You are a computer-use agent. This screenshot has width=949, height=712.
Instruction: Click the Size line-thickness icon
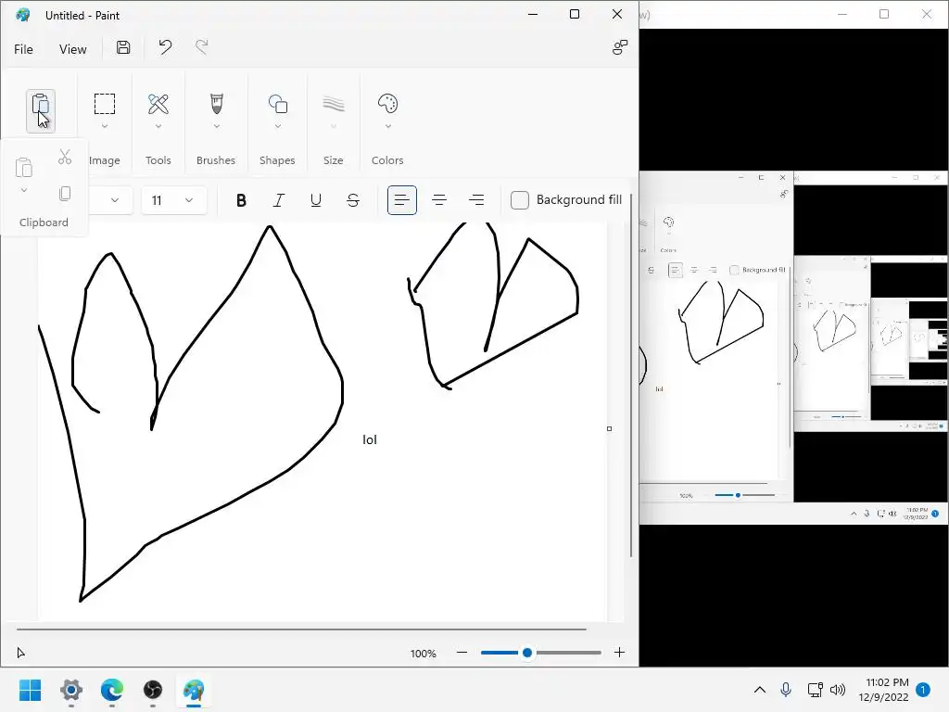click(x=334, y=104)
